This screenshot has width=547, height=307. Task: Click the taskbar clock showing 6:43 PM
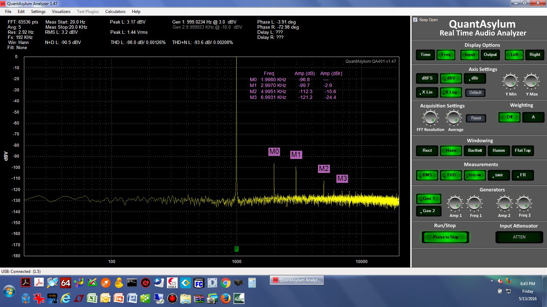click(528, 283)
